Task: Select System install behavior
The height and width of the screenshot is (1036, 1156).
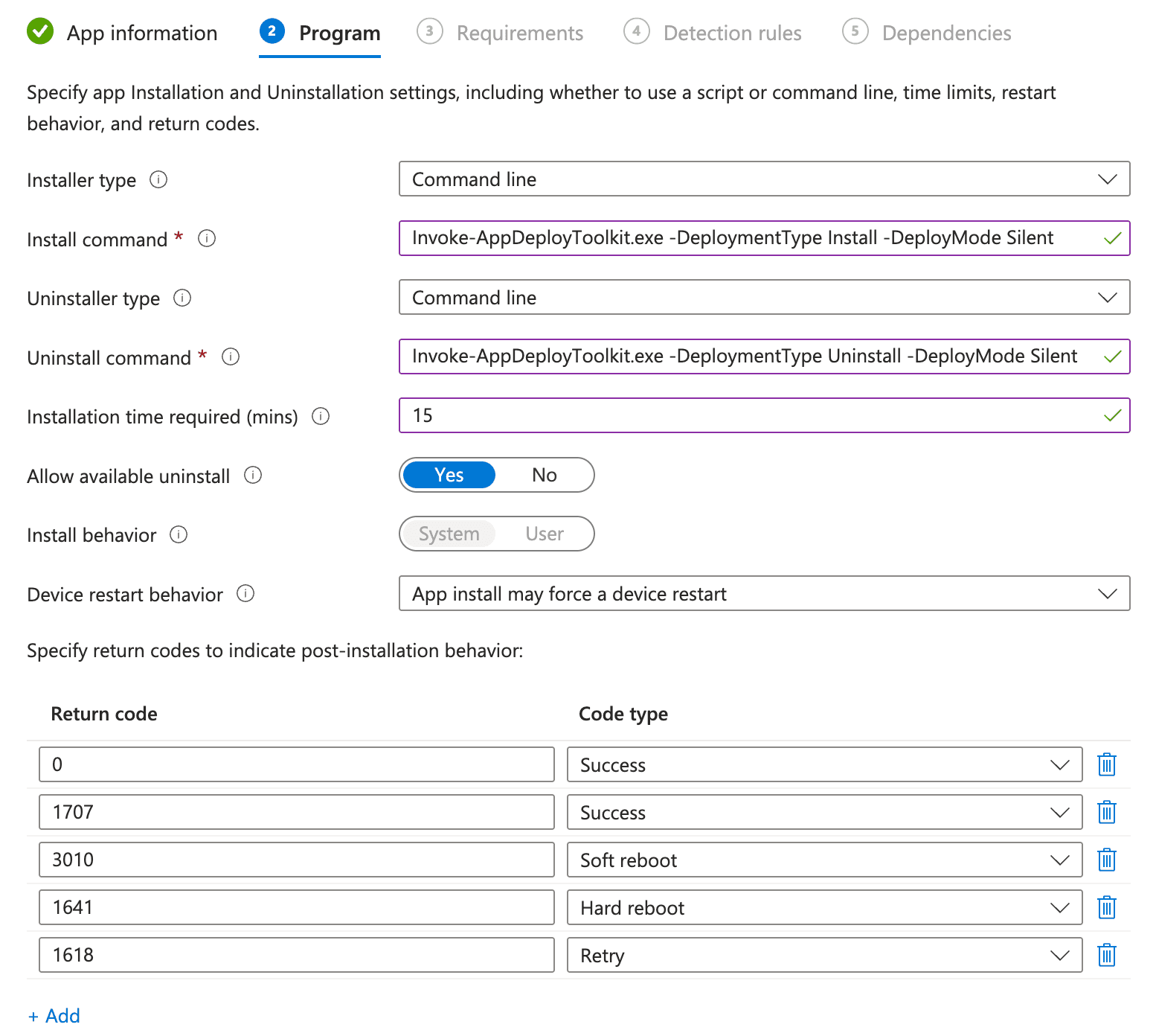Action: coord(449,534)
